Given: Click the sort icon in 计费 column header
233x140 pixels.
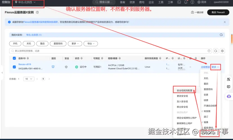Looking at the screenshot, I should (184, 58).
